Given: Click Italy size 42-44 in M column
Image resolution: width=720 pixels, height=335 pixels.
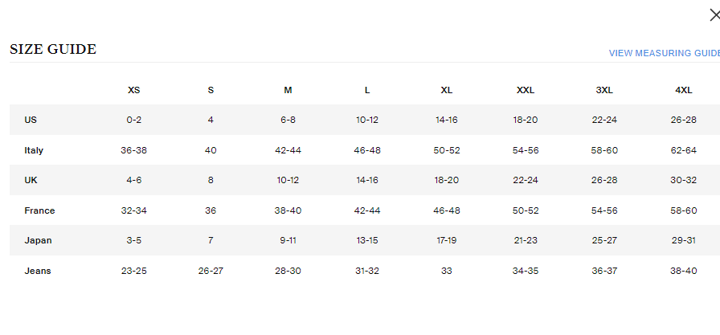Looking at the screenshot, I should [x=288, y=150].
